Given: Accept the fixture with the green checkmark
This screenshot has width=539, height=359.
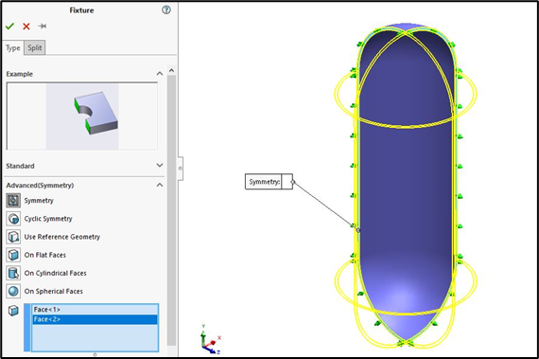Looking at the screenshot, I should 9,27.
